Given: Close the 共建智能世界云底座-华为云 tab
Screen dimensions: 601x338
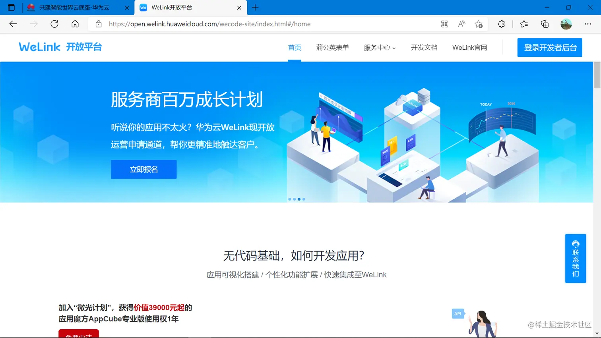Looking at the screenshot, I should [x=127, y=8].
